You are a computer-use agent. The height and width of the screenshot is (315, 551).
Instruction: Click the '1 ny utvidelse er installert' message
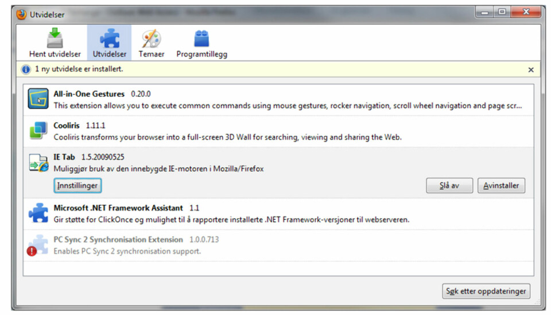pos(79,69)
